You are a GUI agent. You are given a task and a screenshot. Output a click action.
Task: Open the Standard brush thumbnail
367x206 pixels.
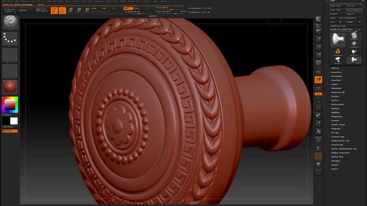click(10, 22)
